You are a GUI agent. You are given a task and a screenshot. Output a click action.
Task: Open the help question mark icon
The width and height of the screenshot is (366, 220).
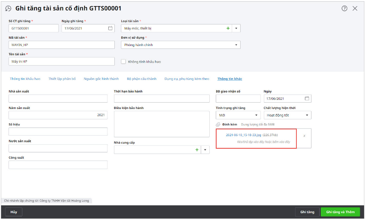[x=344, y=8]
